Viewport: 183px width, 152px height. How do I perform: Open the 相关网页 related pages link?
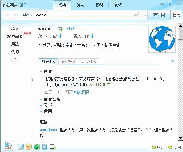[x=82, y=92]
